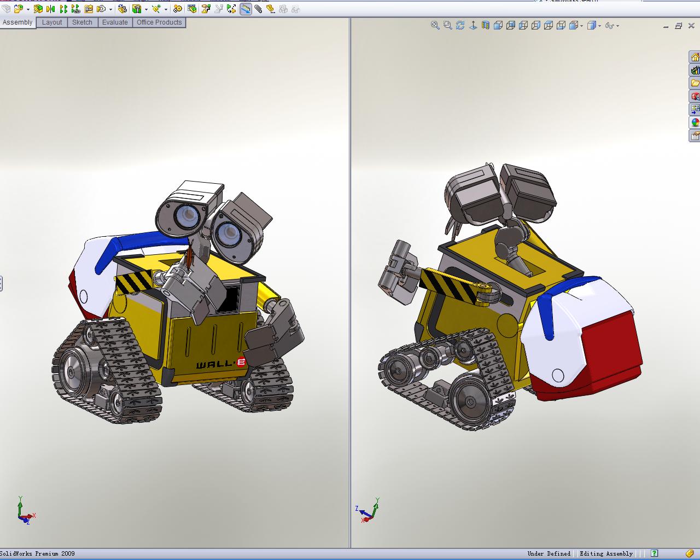Click the New Motion Study icon
Image resolution: width=700 pixels, height=560 pixels.
pos(156,9)
